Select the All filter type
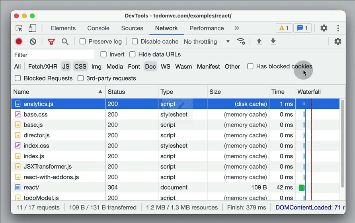The width and height of the screenshot is (355, 223). (x=18, y=67)
